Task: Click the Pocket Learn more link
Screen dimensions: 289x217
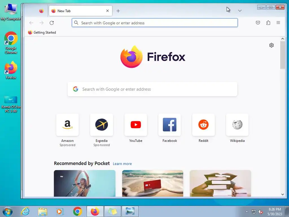Action: [122, 164]
